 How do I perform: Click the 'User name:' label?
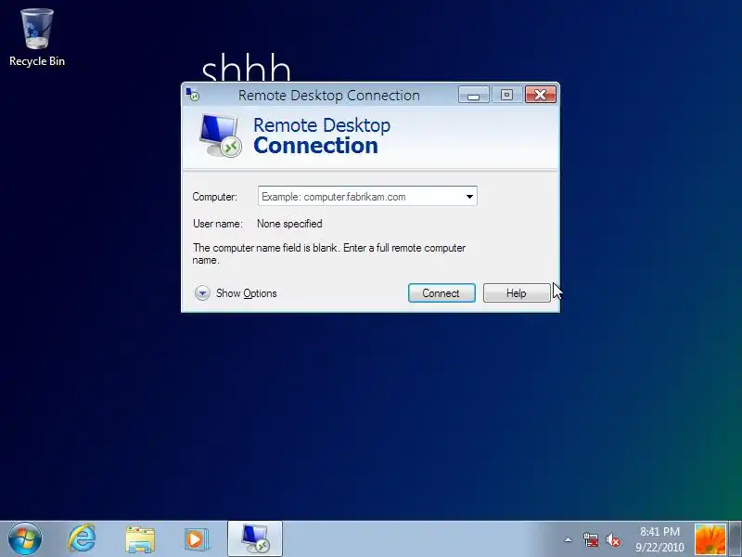[x=218, y=224]
